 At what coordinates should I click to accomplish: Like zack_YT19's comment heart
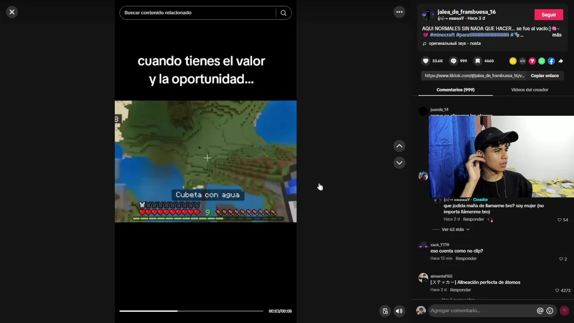tap(561, 259)
